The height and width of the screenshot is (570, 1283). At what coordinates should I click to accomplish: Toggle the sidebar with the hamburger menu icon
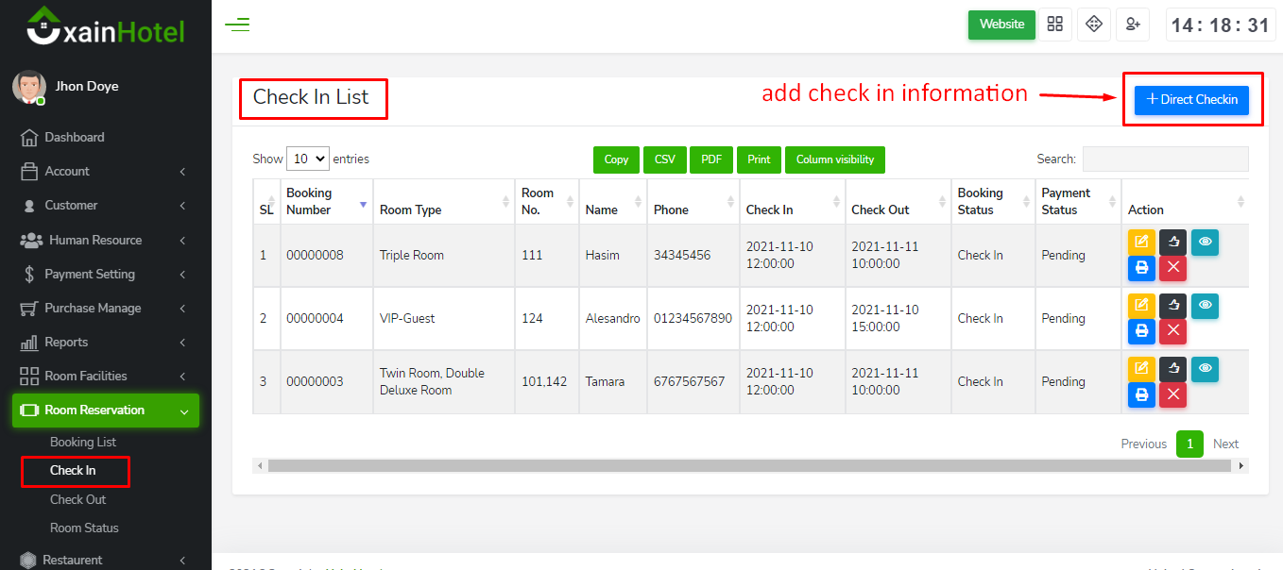tap(237, 25)
